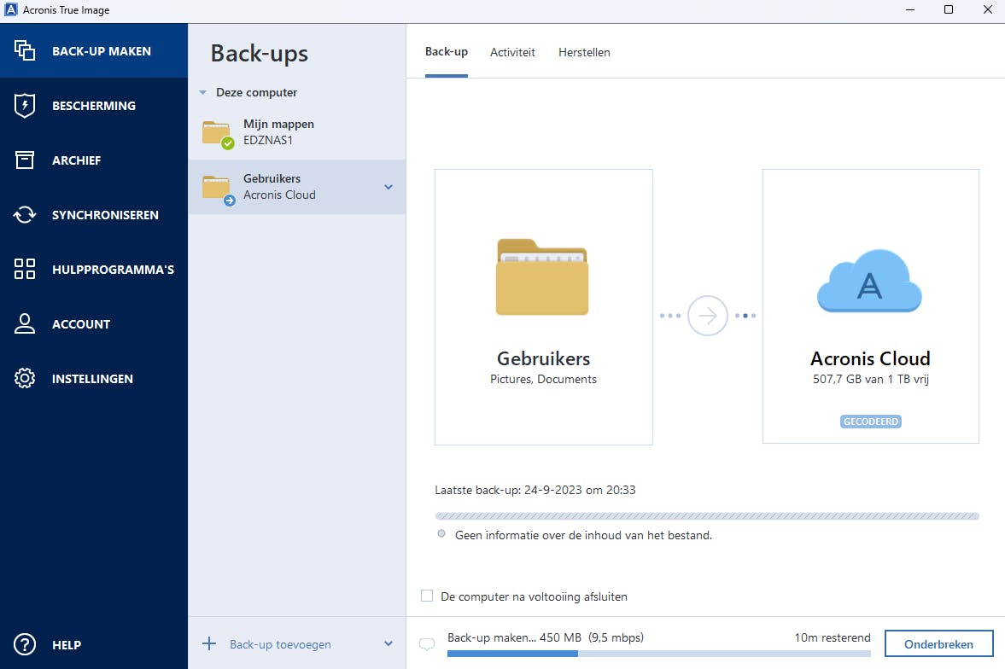Click the 10m resterend text
The width and height of the screenshot is (1005, 669).
click(833, 637)
